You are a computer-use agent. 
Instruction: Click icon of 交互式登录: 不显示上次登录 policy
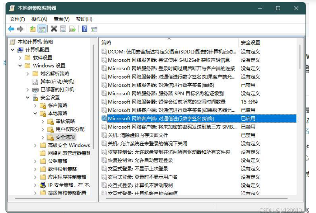click(x=104, y=168)
